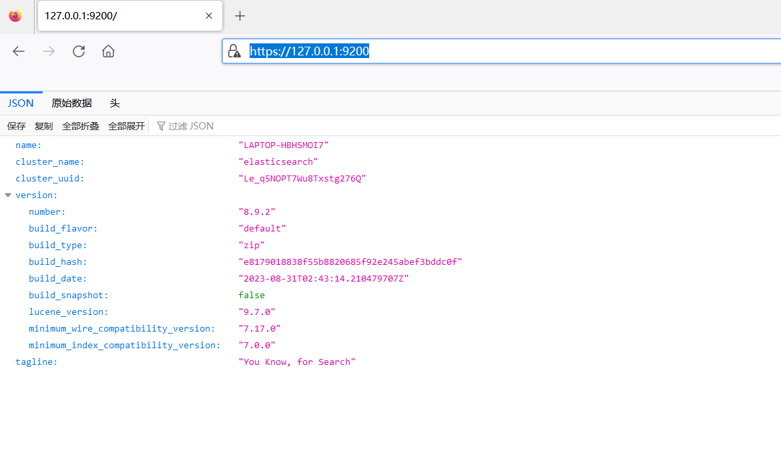Go forward to the next page
781x467 pixels.
click(48, 51)
